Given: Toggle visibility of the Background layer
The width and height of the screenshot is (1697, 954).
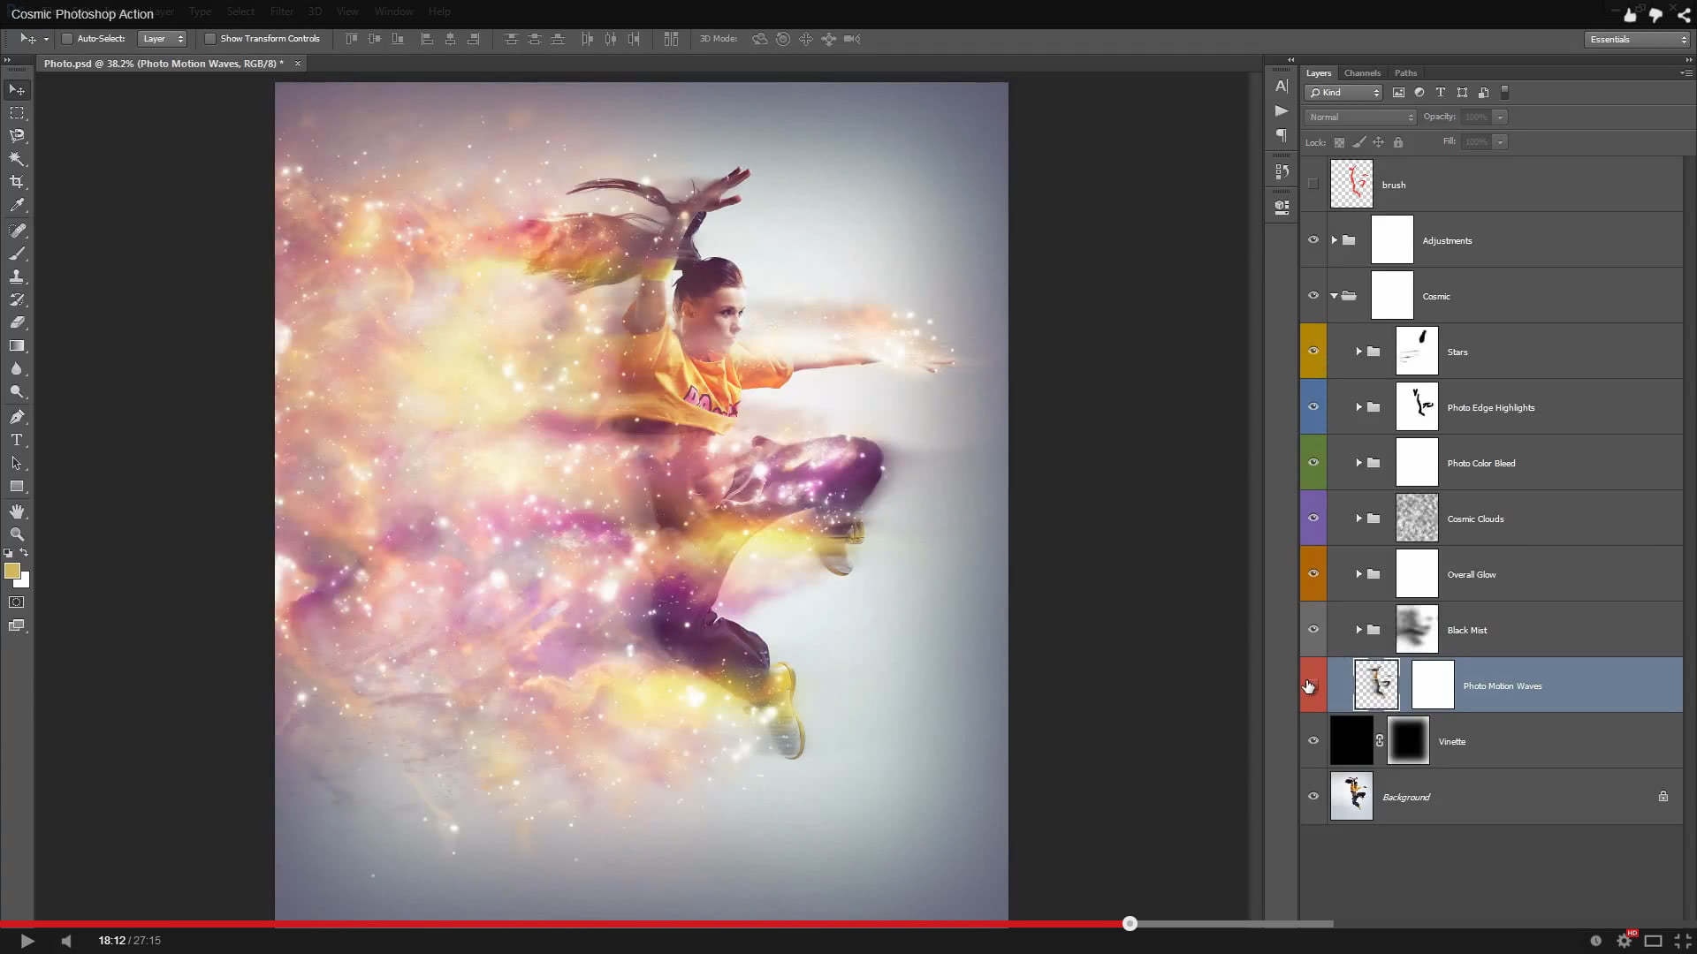Looking at the screenshot, I should coord(1313,796).
